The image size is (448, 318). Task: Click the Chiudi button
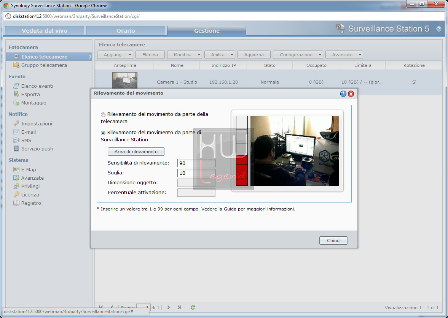click(333, 240)
